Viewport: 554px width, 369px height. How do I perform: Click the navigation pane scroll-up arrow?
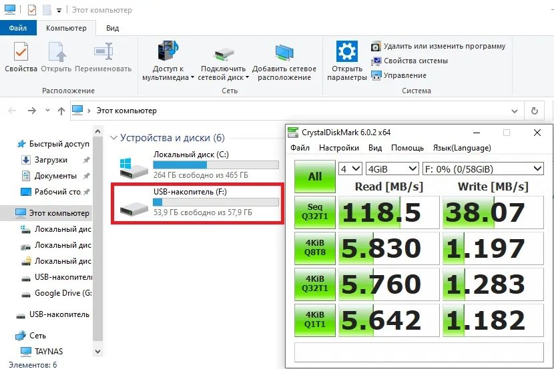pyautogui.click(x=98, y=131)
